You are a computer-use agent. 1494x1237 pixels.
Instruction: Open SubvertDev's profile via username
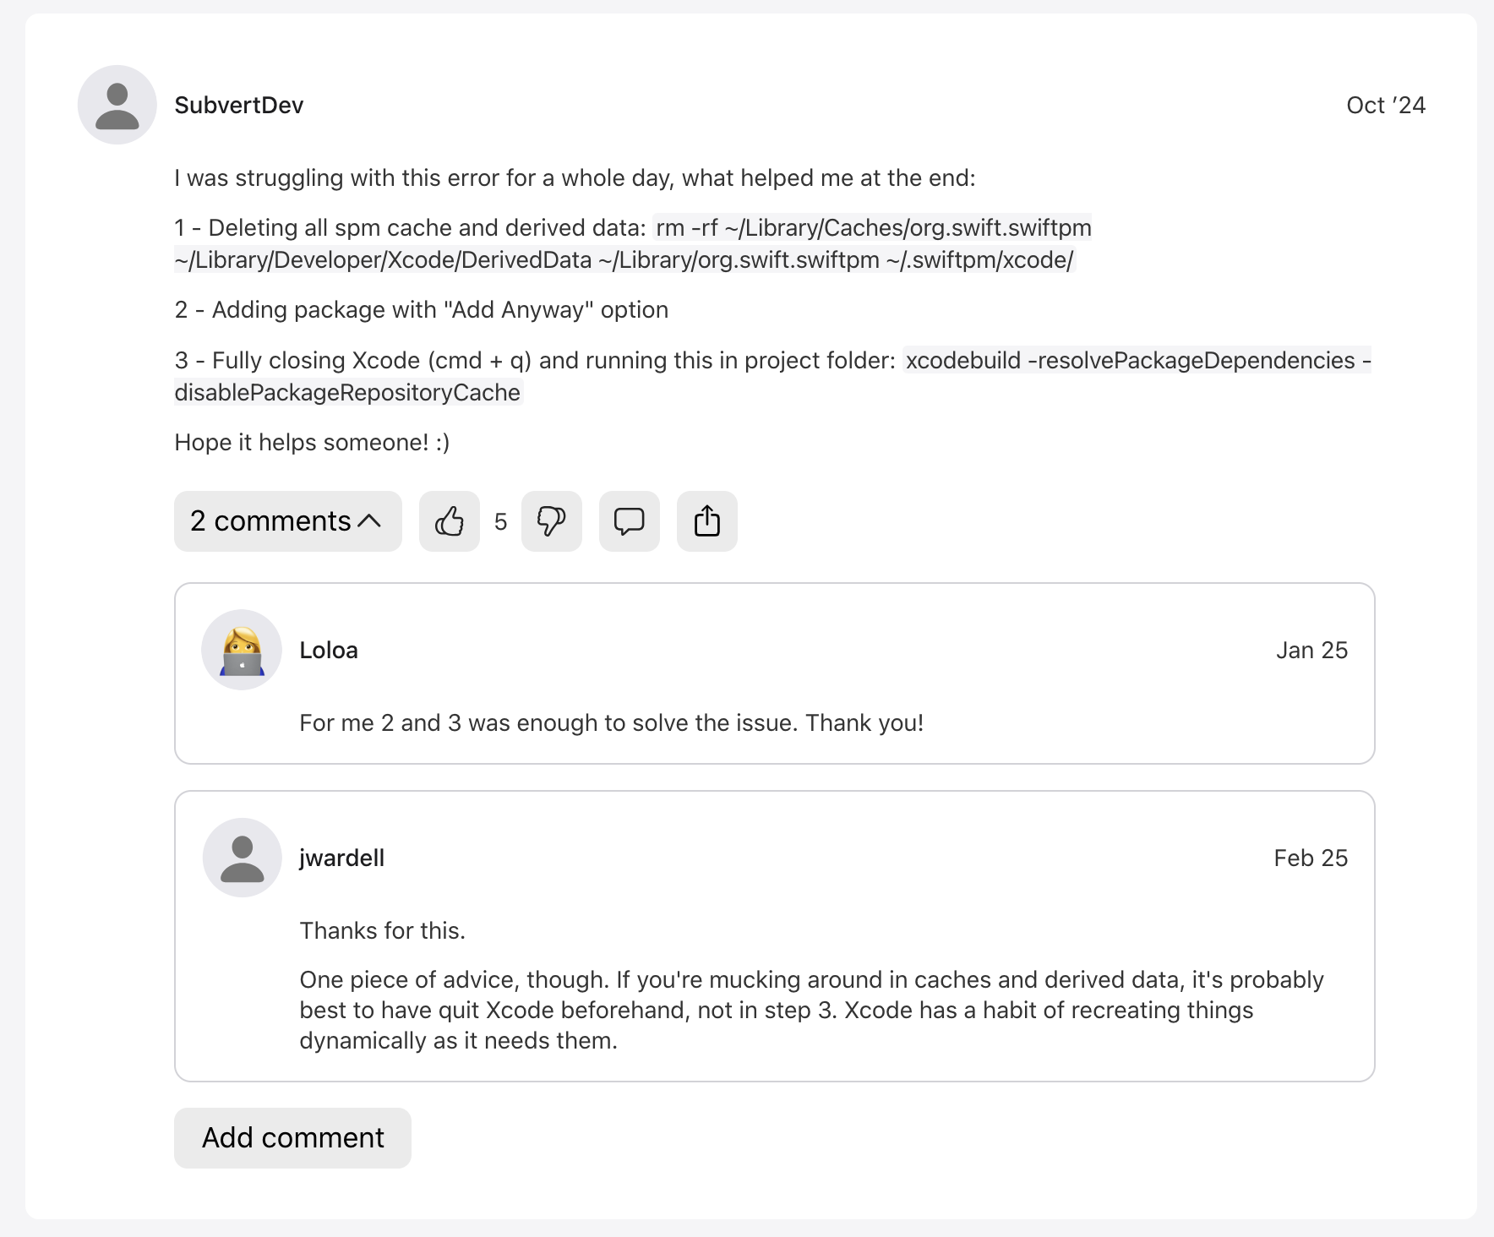239,104
